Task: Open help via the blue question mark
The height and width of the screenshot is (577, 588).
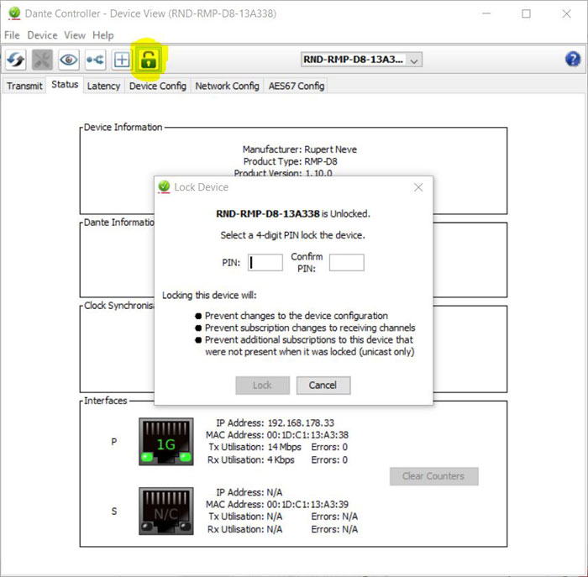Action: point(573,59)
